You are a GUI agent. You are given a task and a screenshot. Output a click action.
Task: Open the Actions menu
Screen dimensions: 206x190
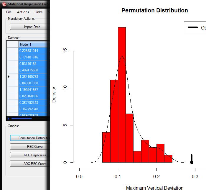(23, 12)
